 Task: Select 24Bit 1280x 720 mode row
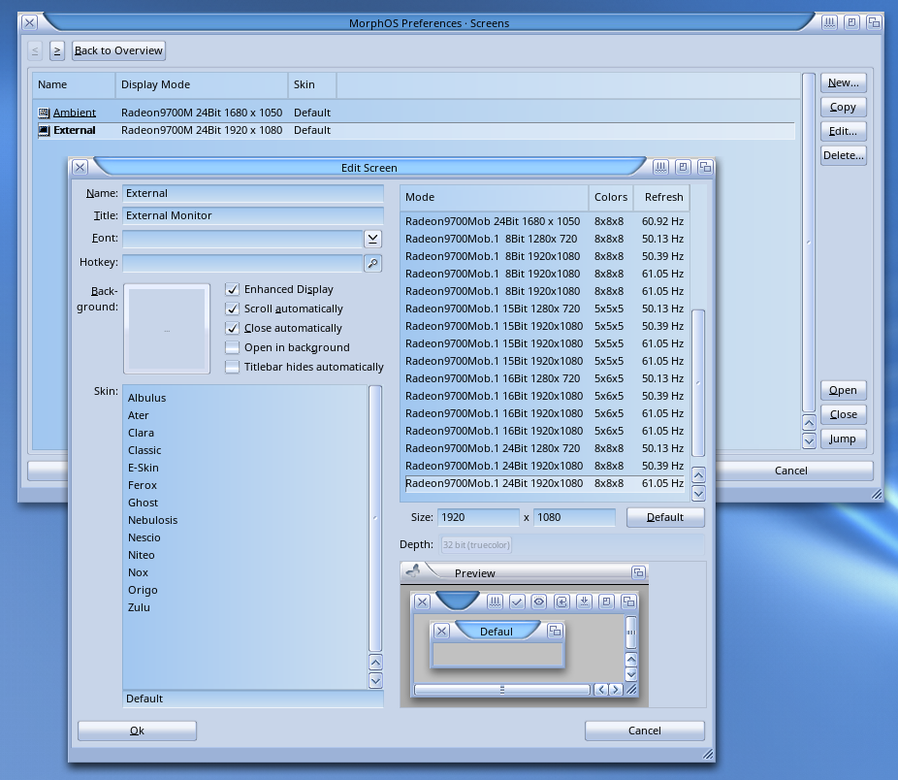(x=544, y=449)
